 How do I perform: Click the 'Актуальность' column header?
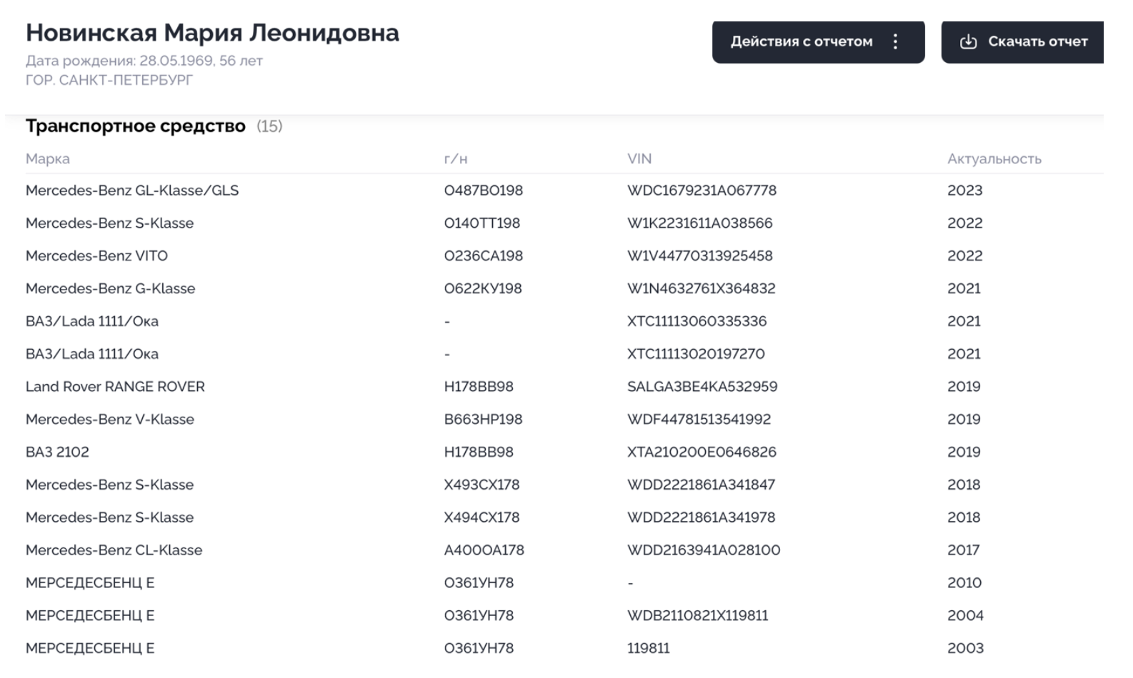point(994,158)
